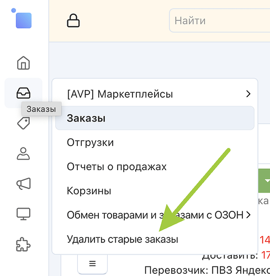Screen dimensions: 270x276
Task: Click the hamburger lines button below the menu
Action: 92,263
